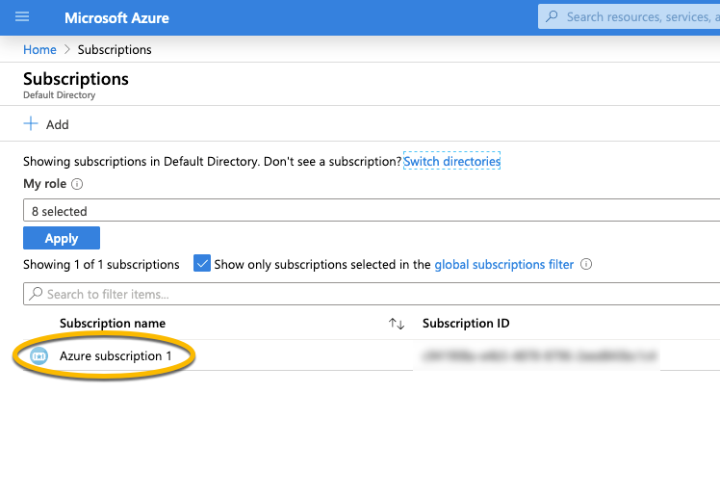Click the sort arrows icon by Subscription name
Image resolution: width=720 pixels, height=498 pixels.
coord(397,324)
